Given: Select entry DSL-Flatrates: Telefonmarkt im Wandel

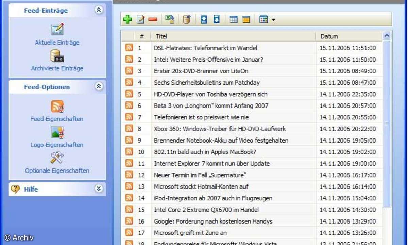Looking at the screenshot, I should [205, 48].
